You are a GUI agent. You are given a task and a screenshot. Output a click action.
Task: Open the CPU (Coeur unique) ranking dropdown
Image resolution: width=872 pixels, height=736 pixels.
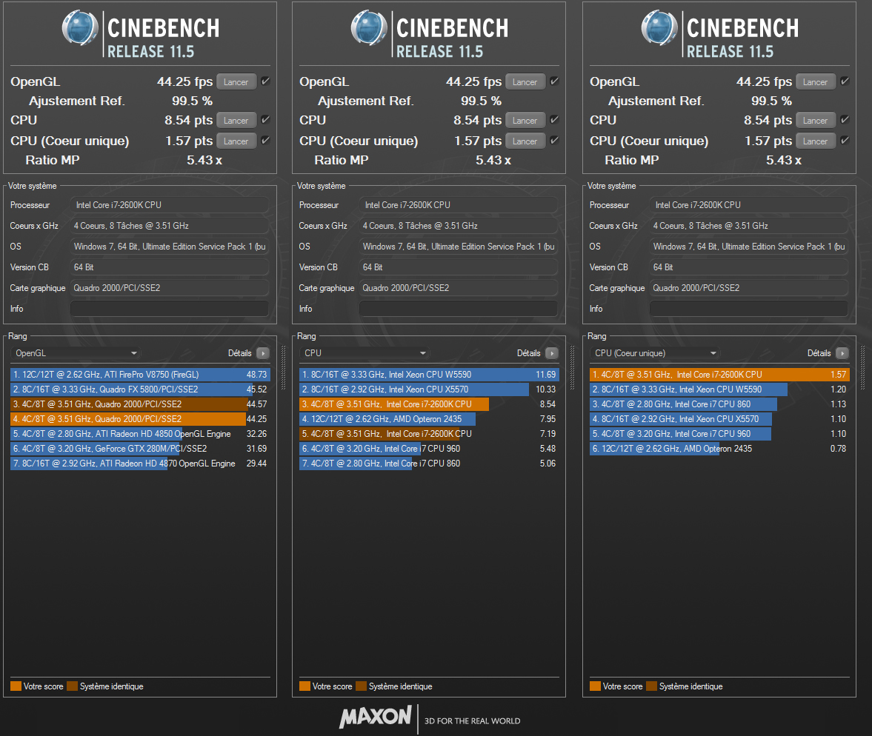point(656,354)
